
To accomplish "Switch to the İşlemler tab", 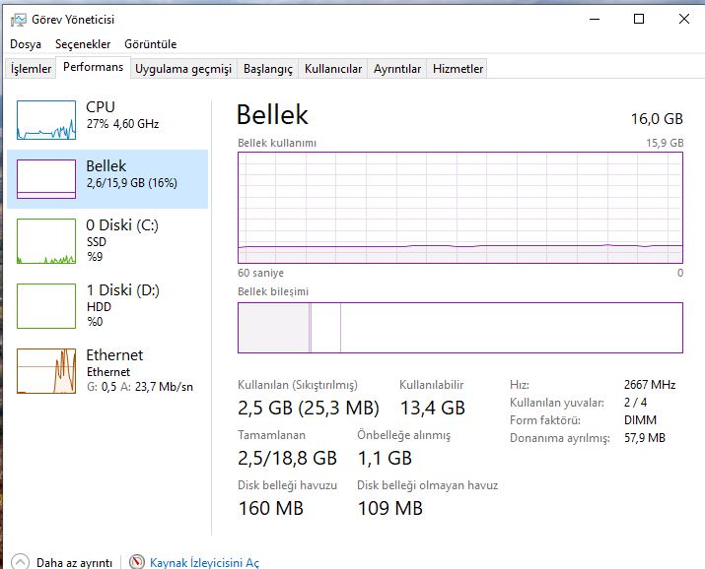I will coord(31,69).
